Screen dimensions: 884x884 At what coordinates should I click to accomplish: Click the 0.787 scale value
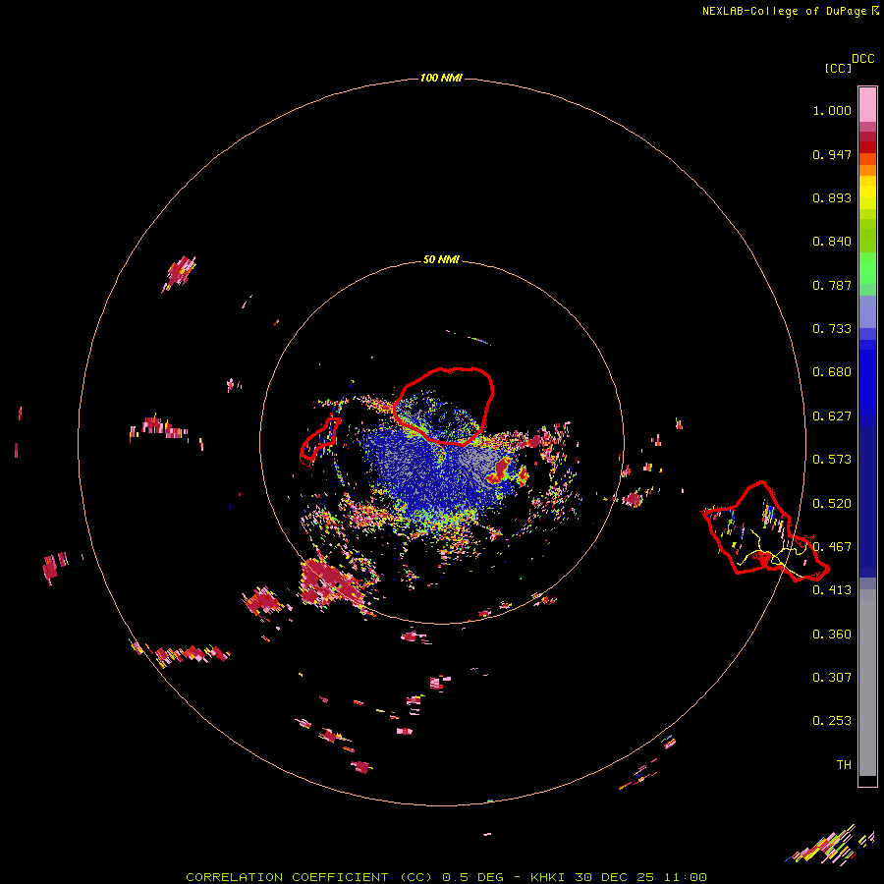point(832,285)
